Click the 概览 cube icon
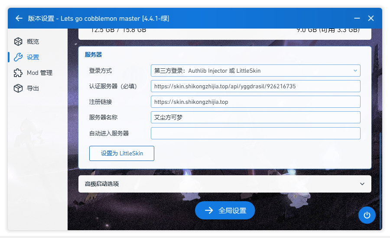The image size is (390, 238). pyautogui.click(x=18, y=42)
